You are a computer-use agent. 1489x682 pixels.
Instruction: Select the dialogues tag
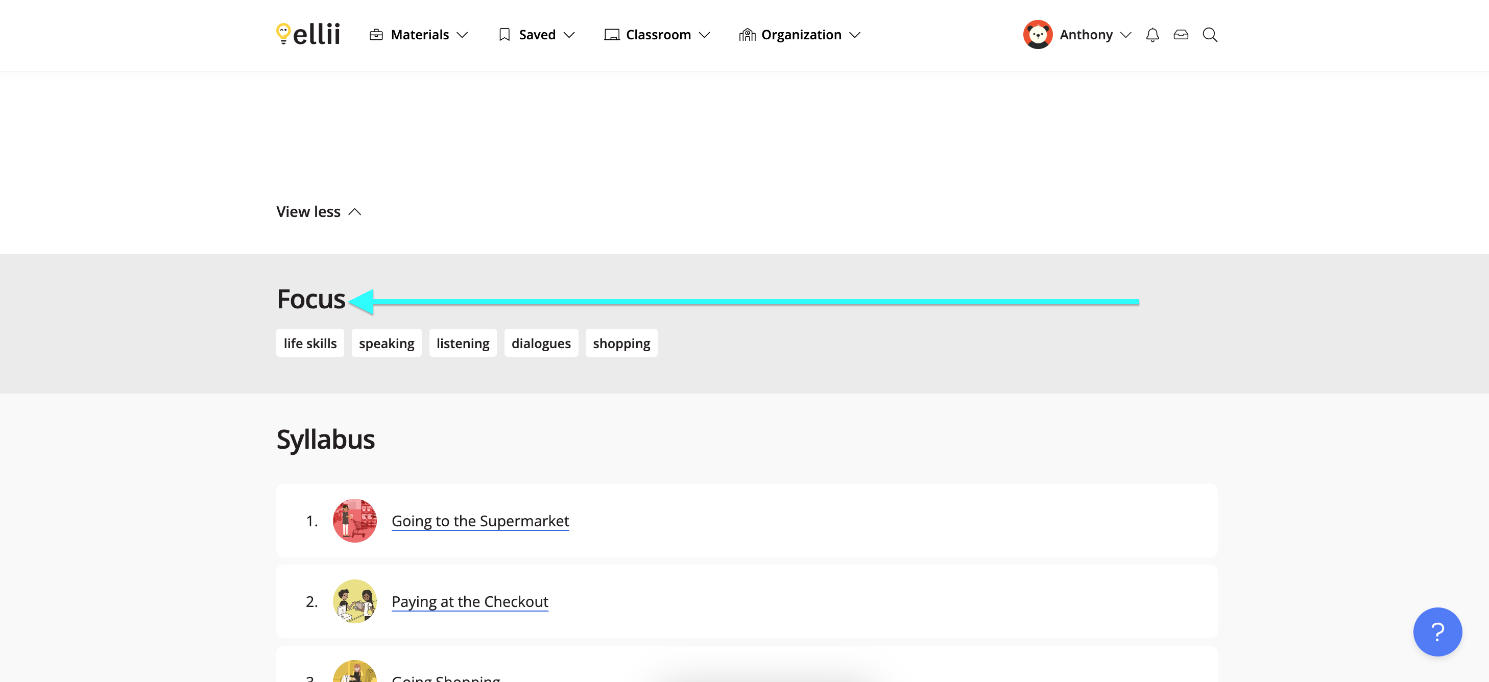540,344
